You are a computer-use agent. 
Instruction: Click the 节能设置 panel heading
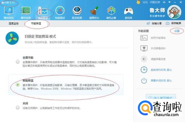[143, 31]
